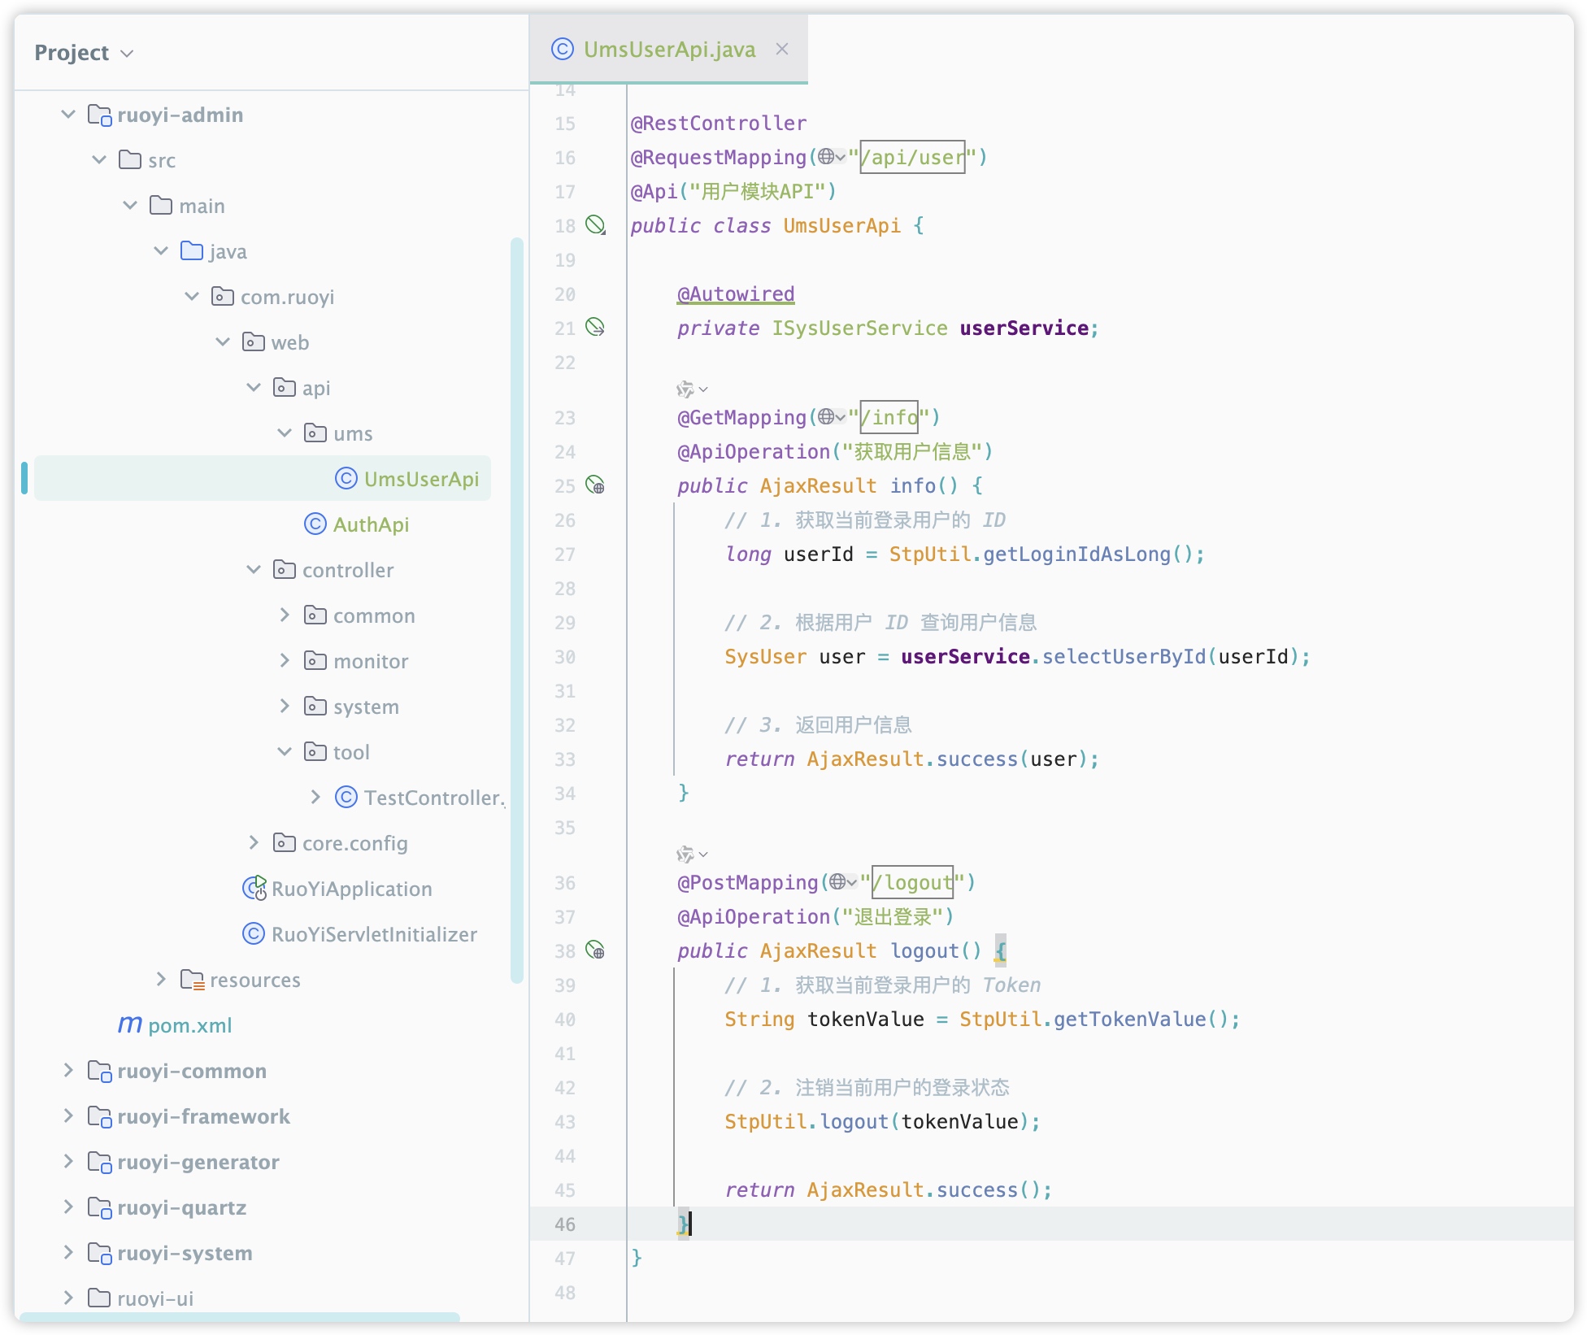The height and width of the screenshot is (1335, 1587).
Task: Collapse the controller package
Action: [x=254, y=570]
